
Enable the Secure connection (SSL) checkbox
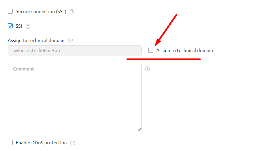point(10,11)
